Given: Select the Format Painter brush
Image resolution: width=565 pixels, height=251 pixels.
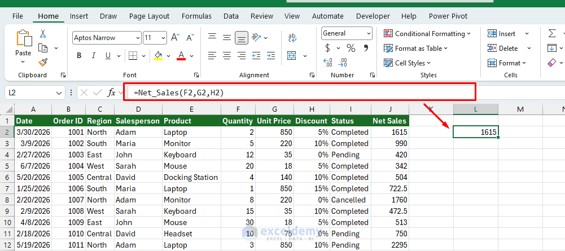Looking at the screenshot, I should coord(43,62).
